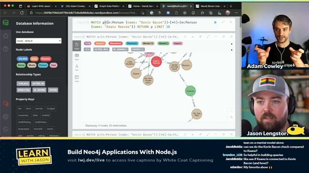
Task: Go back in browser history
Action: (5, 13)
